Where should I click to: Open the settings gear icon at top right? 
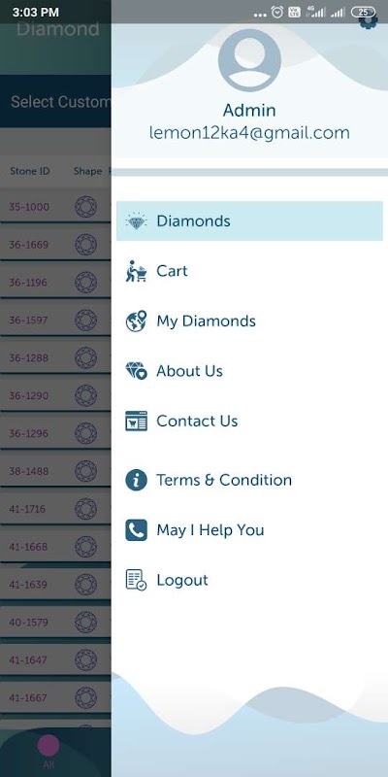click(x=369, y=19)
